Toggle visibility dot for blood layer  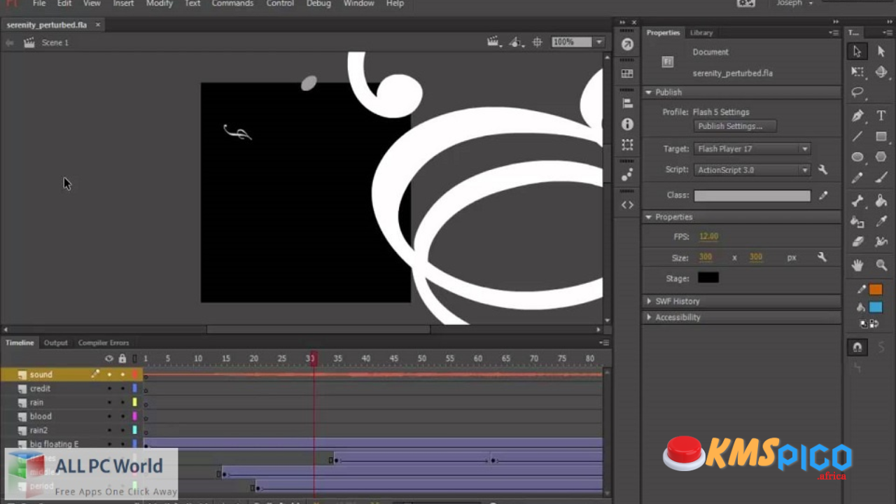109,416
